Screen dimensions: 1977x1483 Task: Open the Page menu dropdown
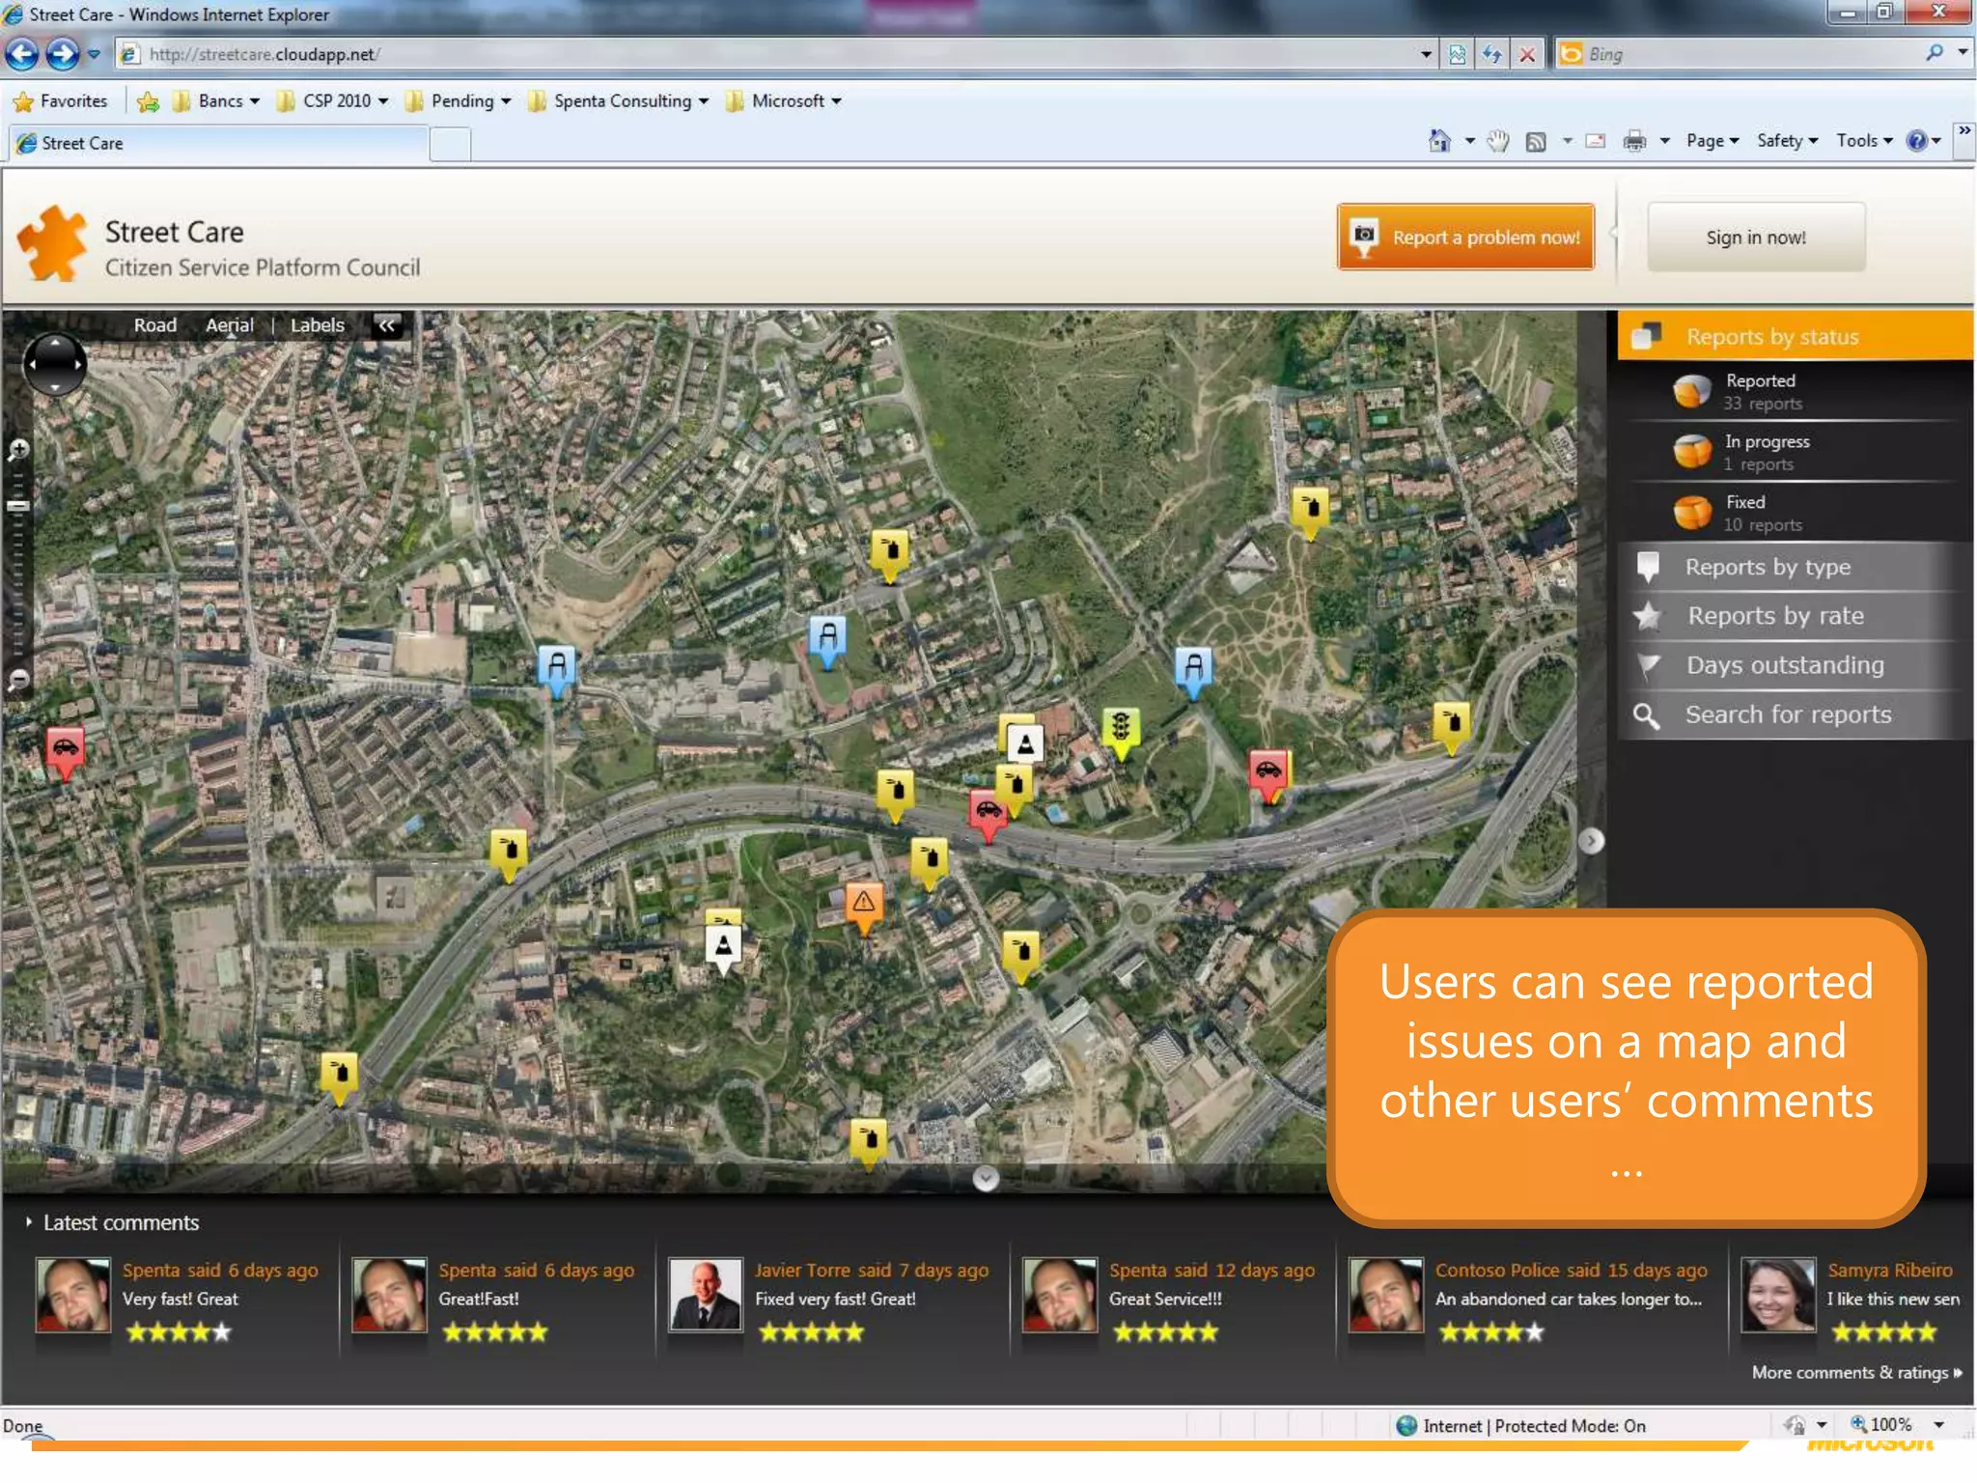click(1712, 141)
